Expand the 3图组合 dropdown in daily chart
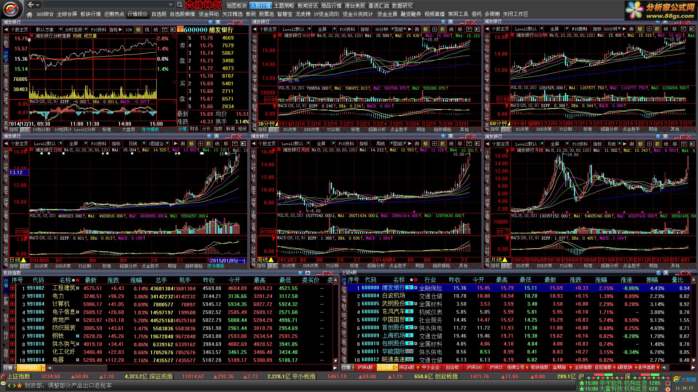Image resolution: width=698 pixels, height=392 pixels. [168, 144]
